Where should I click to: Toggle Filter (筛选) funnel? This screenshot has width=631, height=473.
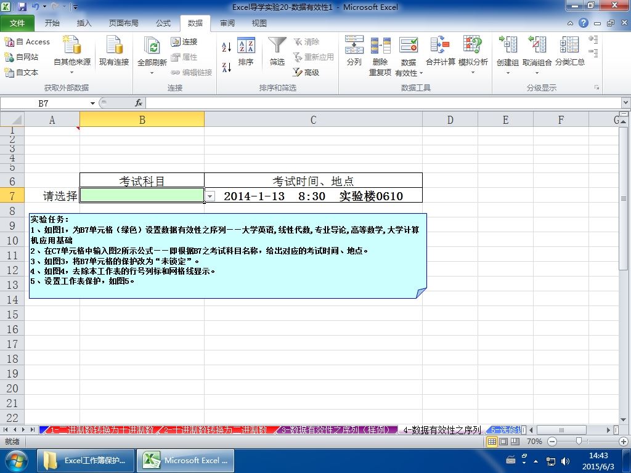277,51
